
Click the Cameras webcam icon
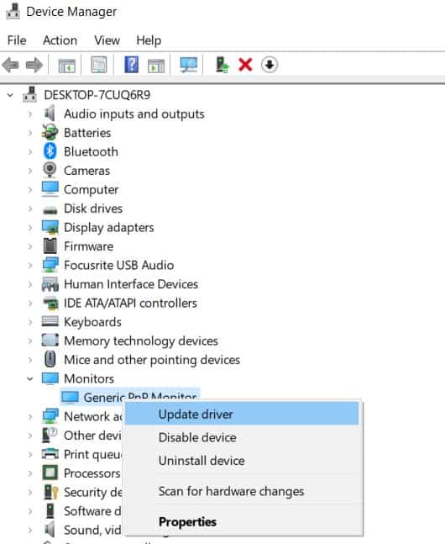50,171
